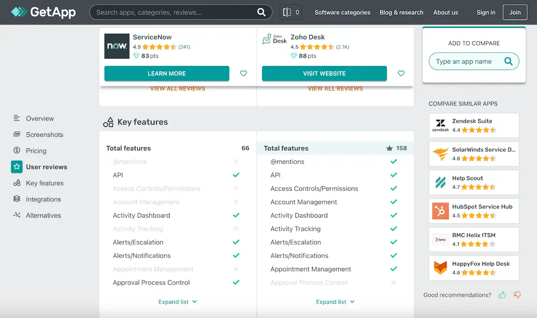Favorite Zoho Desk with the heart toggle
This screenshot has height=318, width=537.
click(x=401, y=73)
